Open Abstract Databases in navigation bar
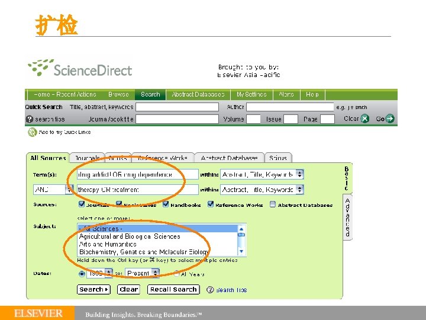426x320 pixels. (x=198, y=94)
